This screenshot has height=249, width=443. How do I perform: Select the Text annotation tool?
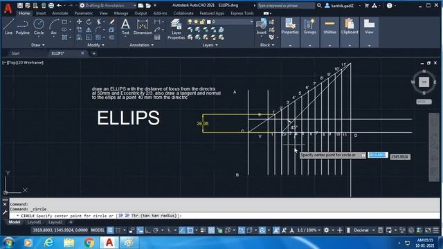pos(125,27)
